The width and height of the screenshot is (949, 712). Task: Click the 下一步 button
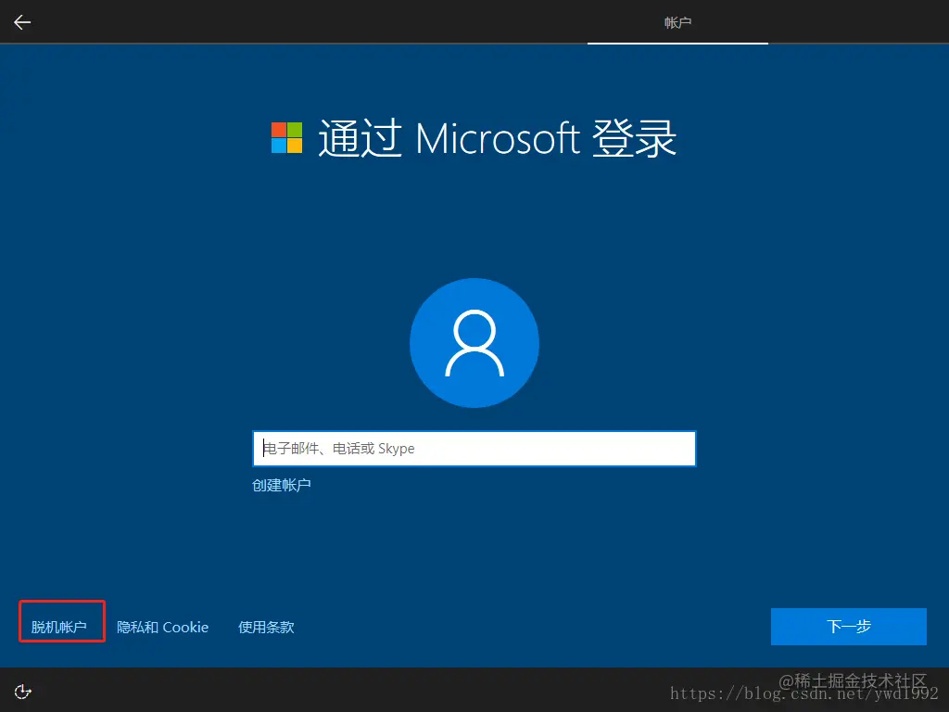(x=849, y=627)
